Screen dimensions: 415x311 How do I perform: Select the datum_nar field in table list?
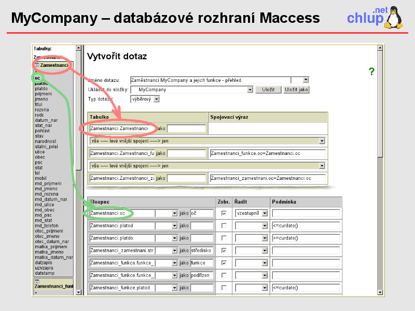click(x=46, y=120)
